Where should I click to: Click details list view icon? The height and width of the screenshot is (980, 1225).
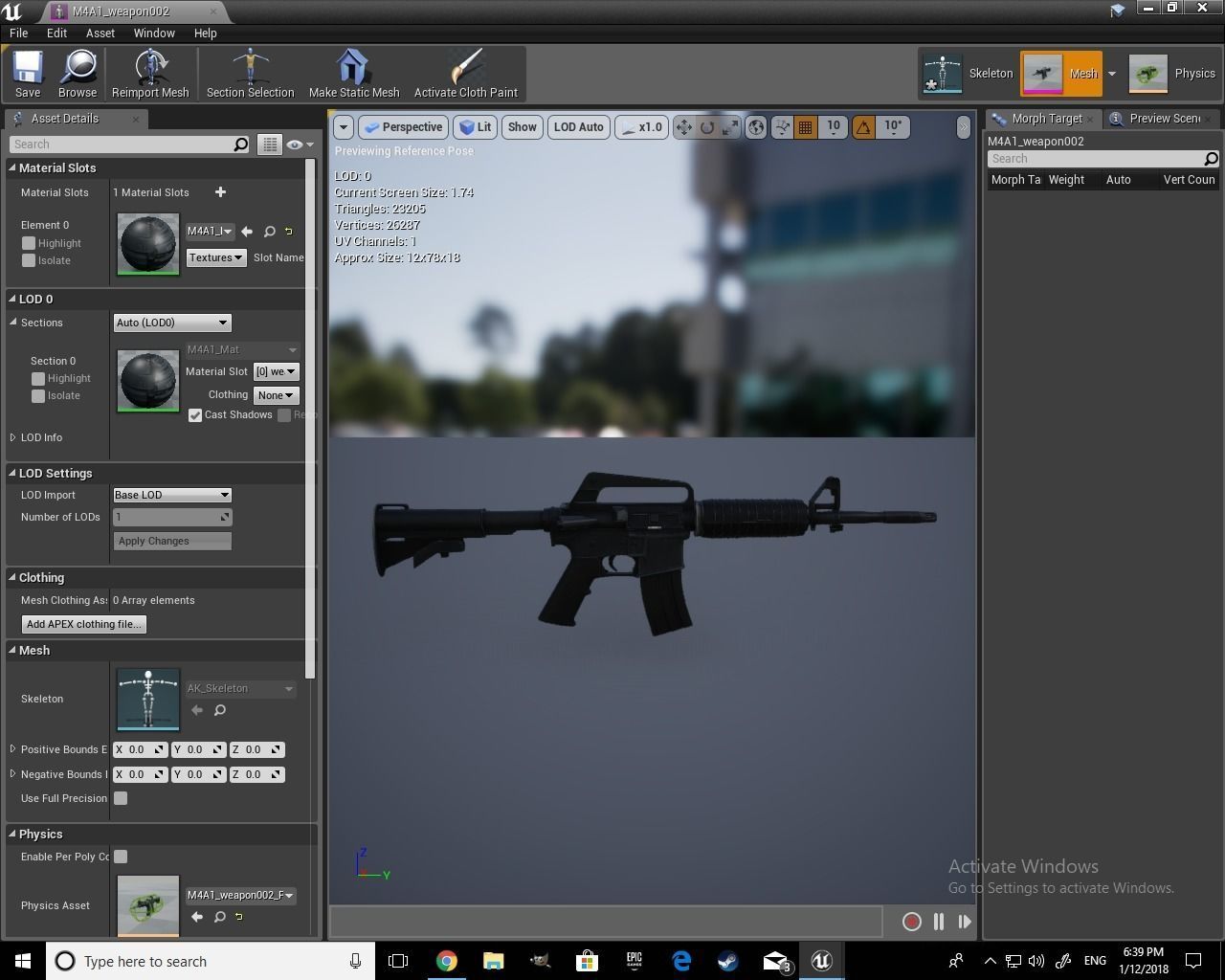point(270,145)
